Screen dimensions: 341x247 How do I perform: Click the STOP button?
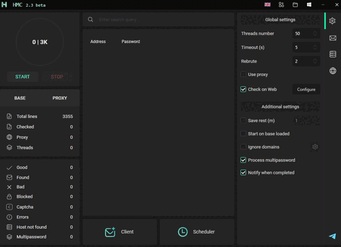pyautogui.click(x=57, y=77)
